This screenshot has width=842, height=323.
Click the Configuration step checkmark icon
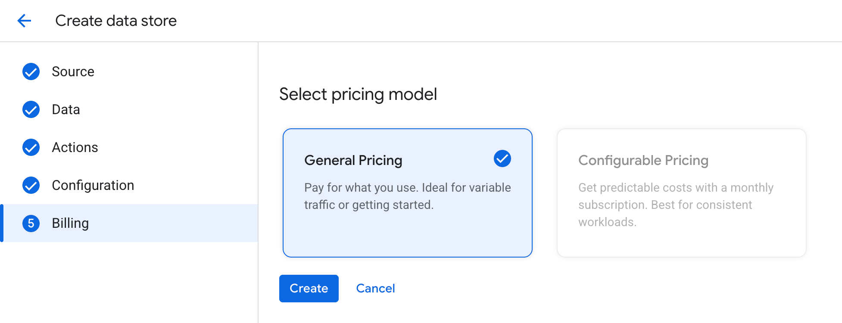pyautogui.click(x=30, y=185)
